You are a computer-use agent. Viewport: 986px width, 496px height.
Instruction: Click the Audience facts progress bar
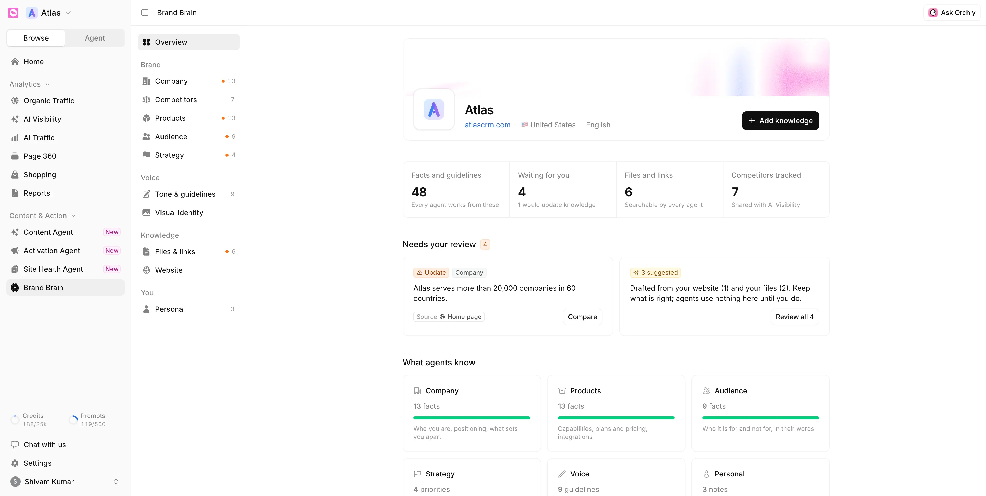pos(761,418)
